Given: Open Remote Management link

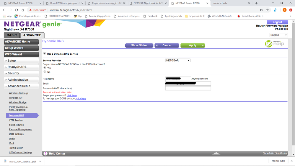Looking at the screenshot, I should (x=21, y=129).
